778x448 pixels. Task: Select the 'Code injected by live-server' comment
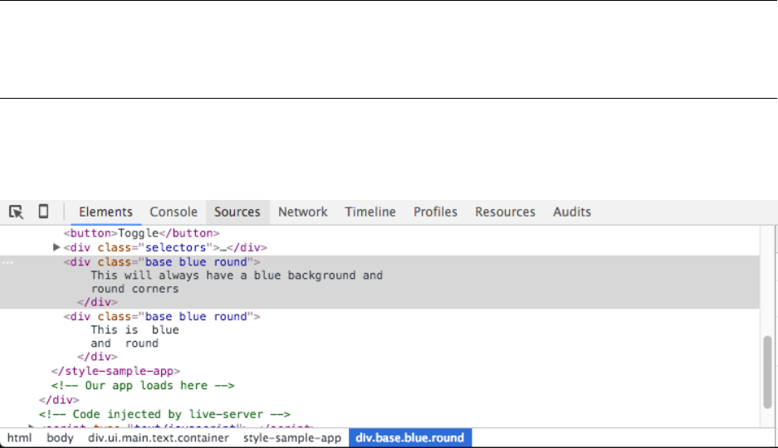[164, 414]
